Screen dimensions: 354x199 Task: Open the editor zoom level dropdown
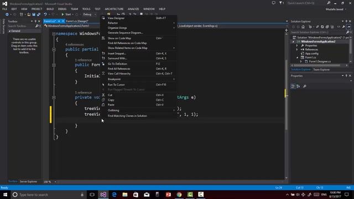click(55, 182)
